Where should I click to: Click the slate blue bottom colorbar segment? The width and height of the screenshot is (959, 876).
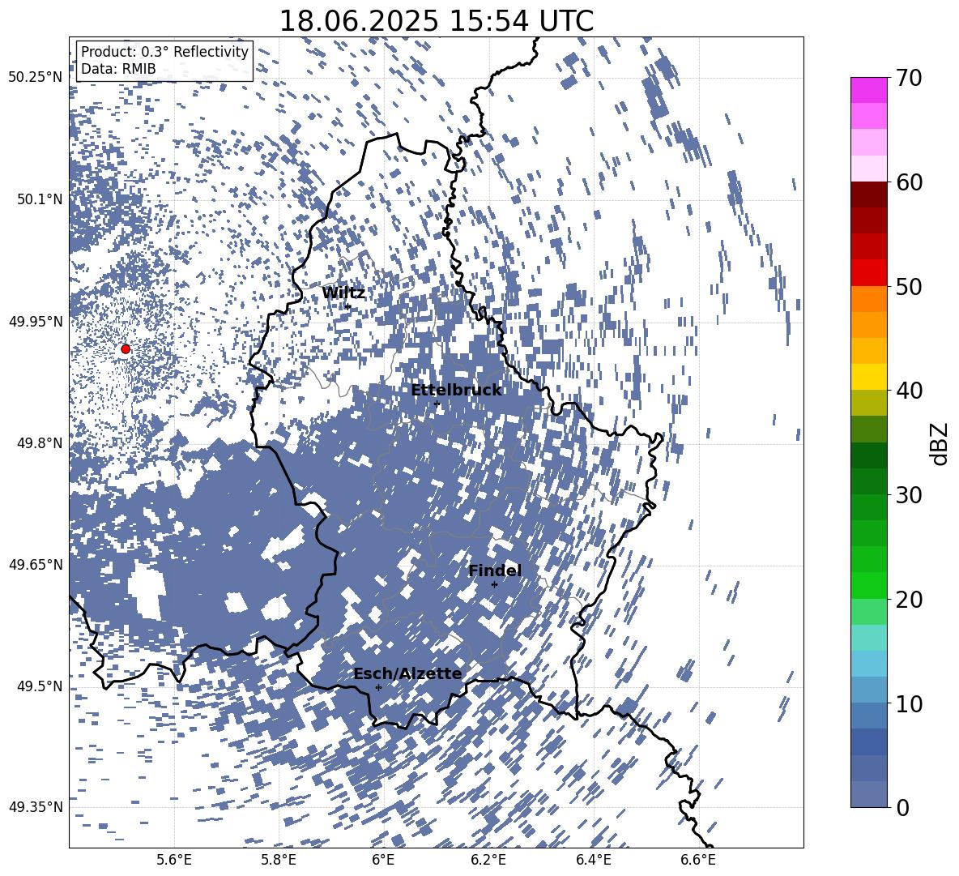[x=868, y=794]
